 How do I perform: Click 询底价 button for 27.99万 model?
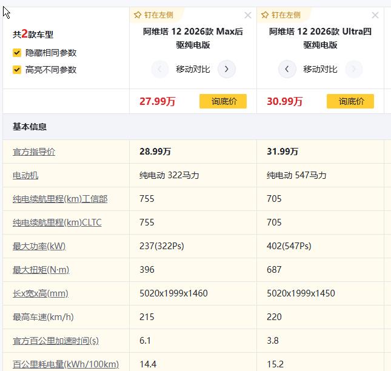(223, 101)
